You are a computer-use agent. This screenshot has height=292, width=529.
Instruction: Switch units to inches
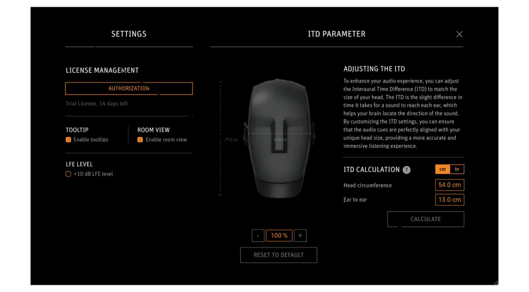[x=457, y=169]
